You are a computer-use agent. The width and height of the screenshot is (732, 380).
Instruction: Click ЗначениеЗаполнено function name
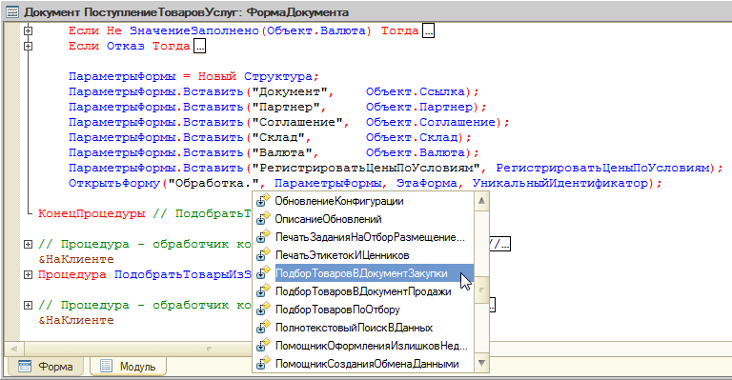(194, 30)
